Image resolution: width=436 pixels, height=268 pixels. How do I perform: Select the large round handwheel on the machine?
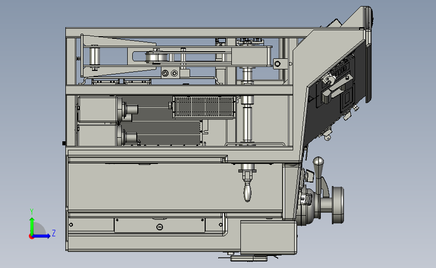point(338,205)
